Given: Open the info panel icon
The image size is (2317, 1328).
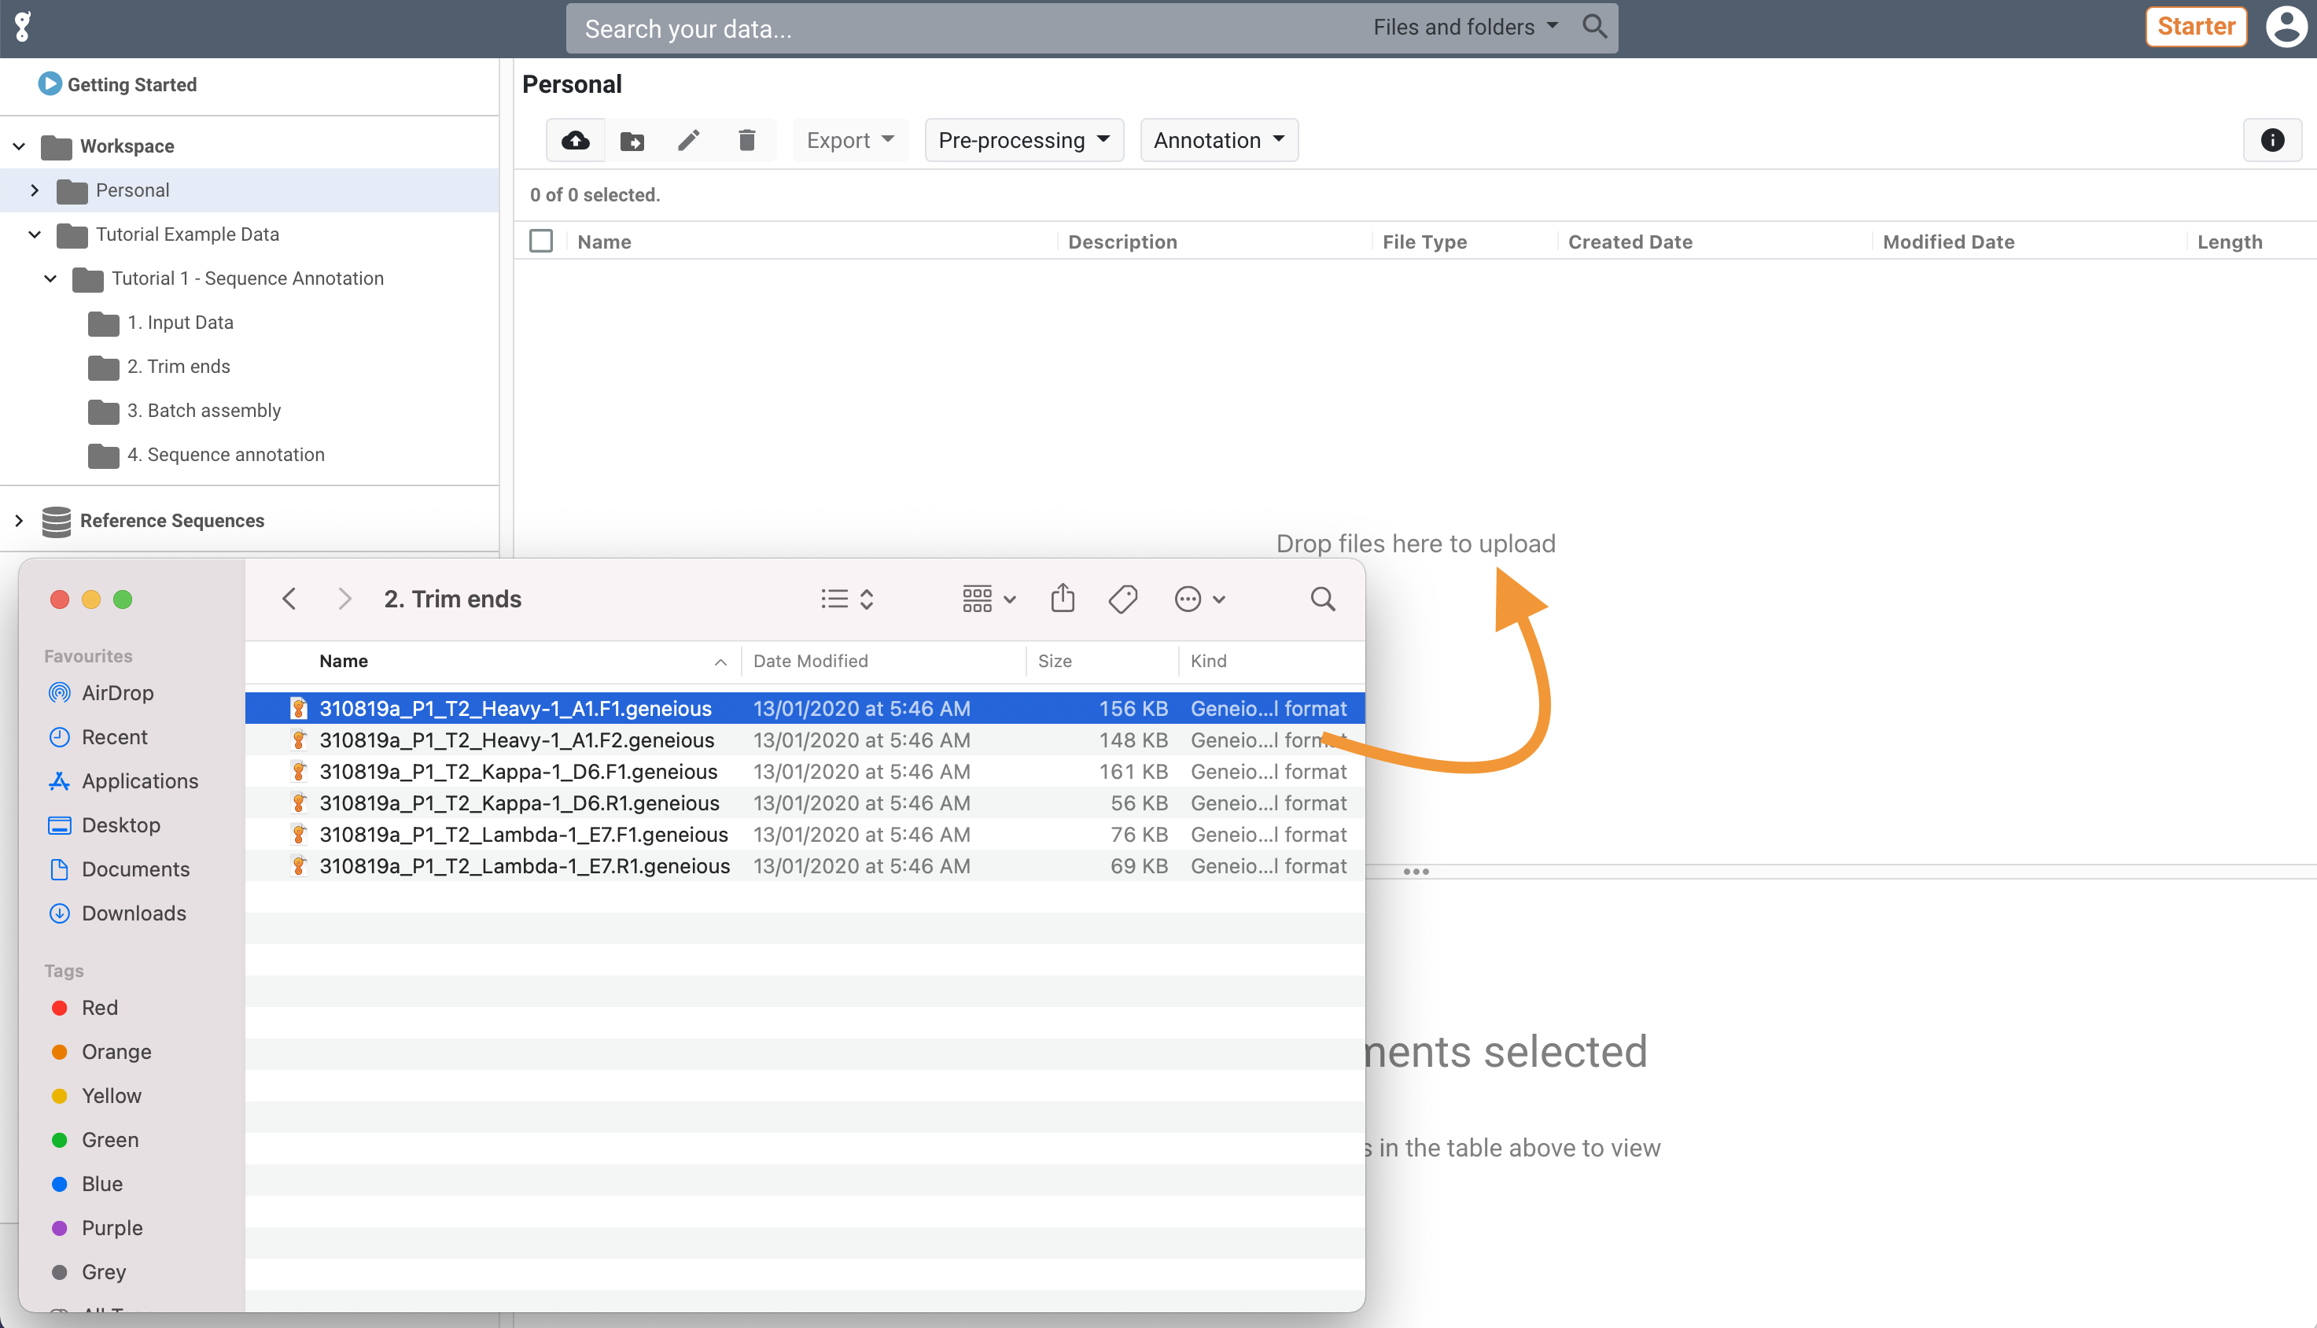Looking at the screenshot, I should (x=2271, y=141).
